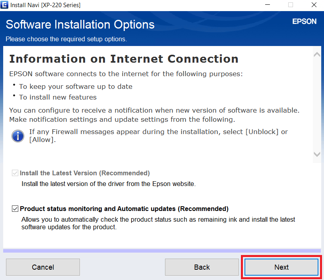
Task: Click the Install the Latest Version checkbox
Action: click(x=15, y=173)
